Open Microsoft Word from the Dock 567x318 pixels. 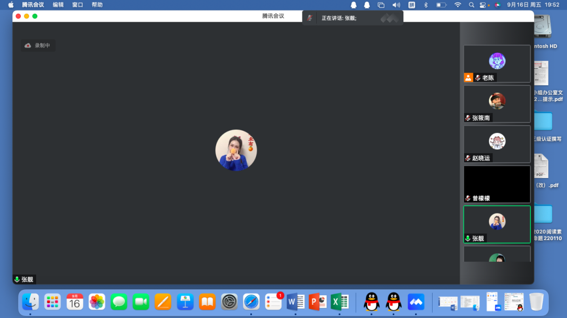coord(295,302)
